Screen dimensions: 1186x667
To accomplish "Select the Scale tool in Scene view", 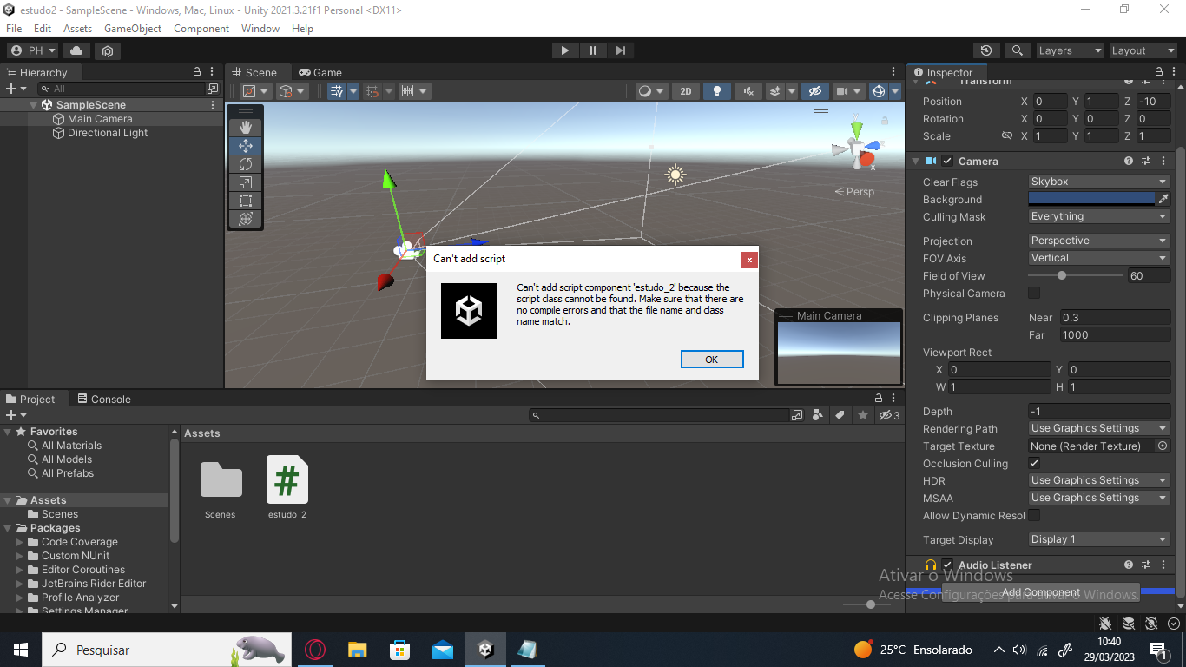I will point(245,182).
